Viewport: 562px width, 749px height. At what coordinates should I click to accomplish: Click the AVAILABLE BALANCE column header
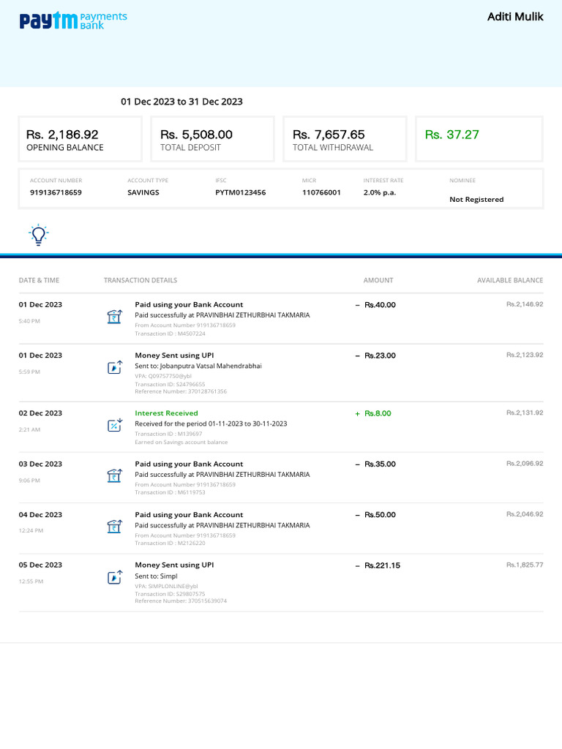point(510,280)
